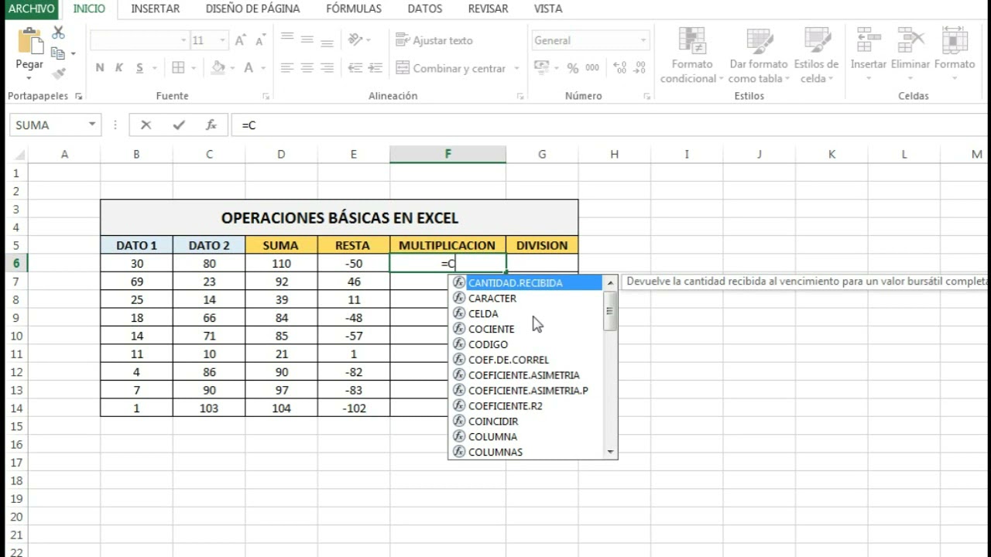Confirm the formula with the checkmark icon
This screenshot has height=557, width=991.
click(x=179, y=125)
